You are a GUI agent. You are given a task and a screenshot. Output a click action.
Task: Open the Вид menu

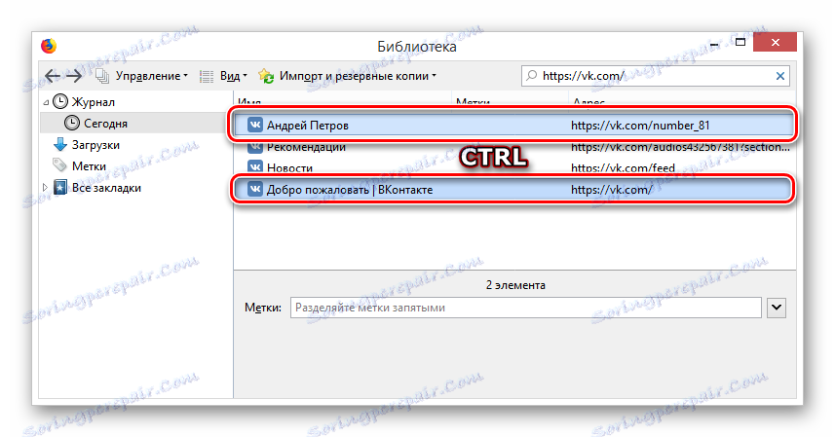point(233,76)
